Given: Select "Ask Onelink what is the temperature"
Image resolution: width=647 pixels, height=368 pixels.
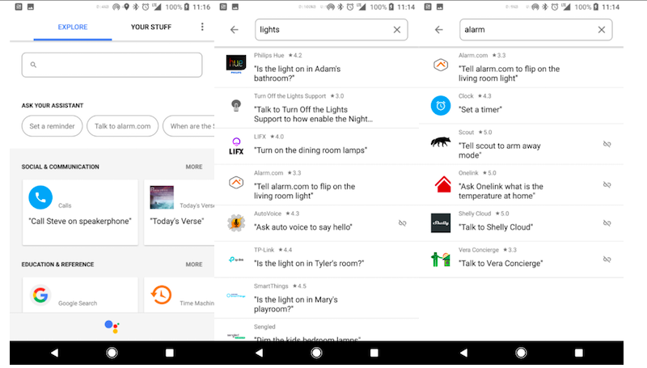Looking at the screenshot, I should click(501, 191).
